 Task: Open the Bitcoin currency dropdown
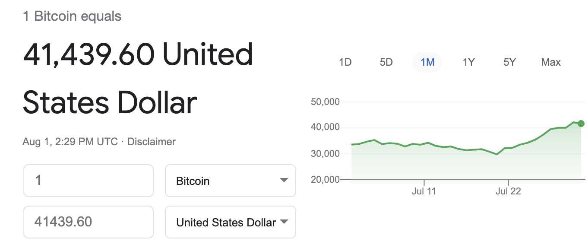pos(231,181)
